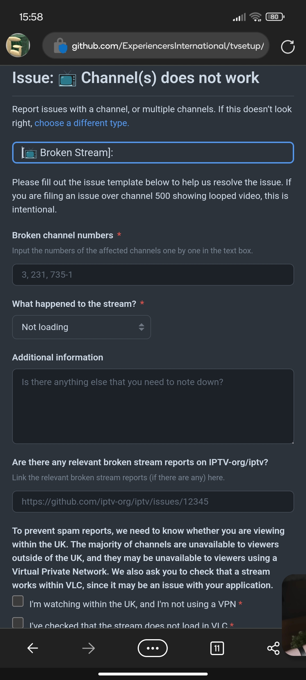The height and width of the screenshot is (680, 306).
Task: Open the "choose a different type" link
Action: [82, 123]
